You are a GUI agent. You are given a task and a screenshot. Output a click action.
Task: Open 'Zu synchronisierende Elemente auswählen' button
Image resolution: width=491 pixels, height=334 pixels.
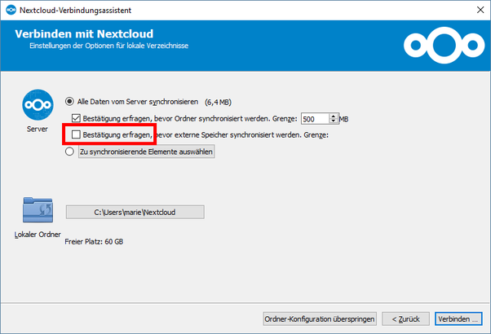click(x=146, y=152)
